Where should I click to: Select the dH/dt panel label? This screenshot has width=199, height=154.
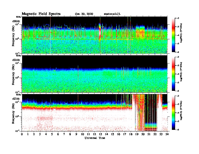(x=16, y=21)
